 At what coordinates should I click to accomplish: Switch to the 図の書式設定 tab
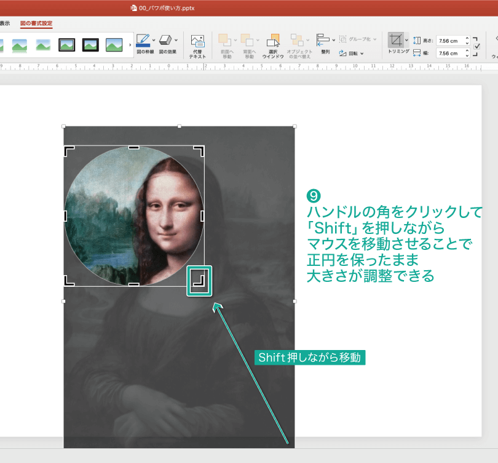pos(36,23)
